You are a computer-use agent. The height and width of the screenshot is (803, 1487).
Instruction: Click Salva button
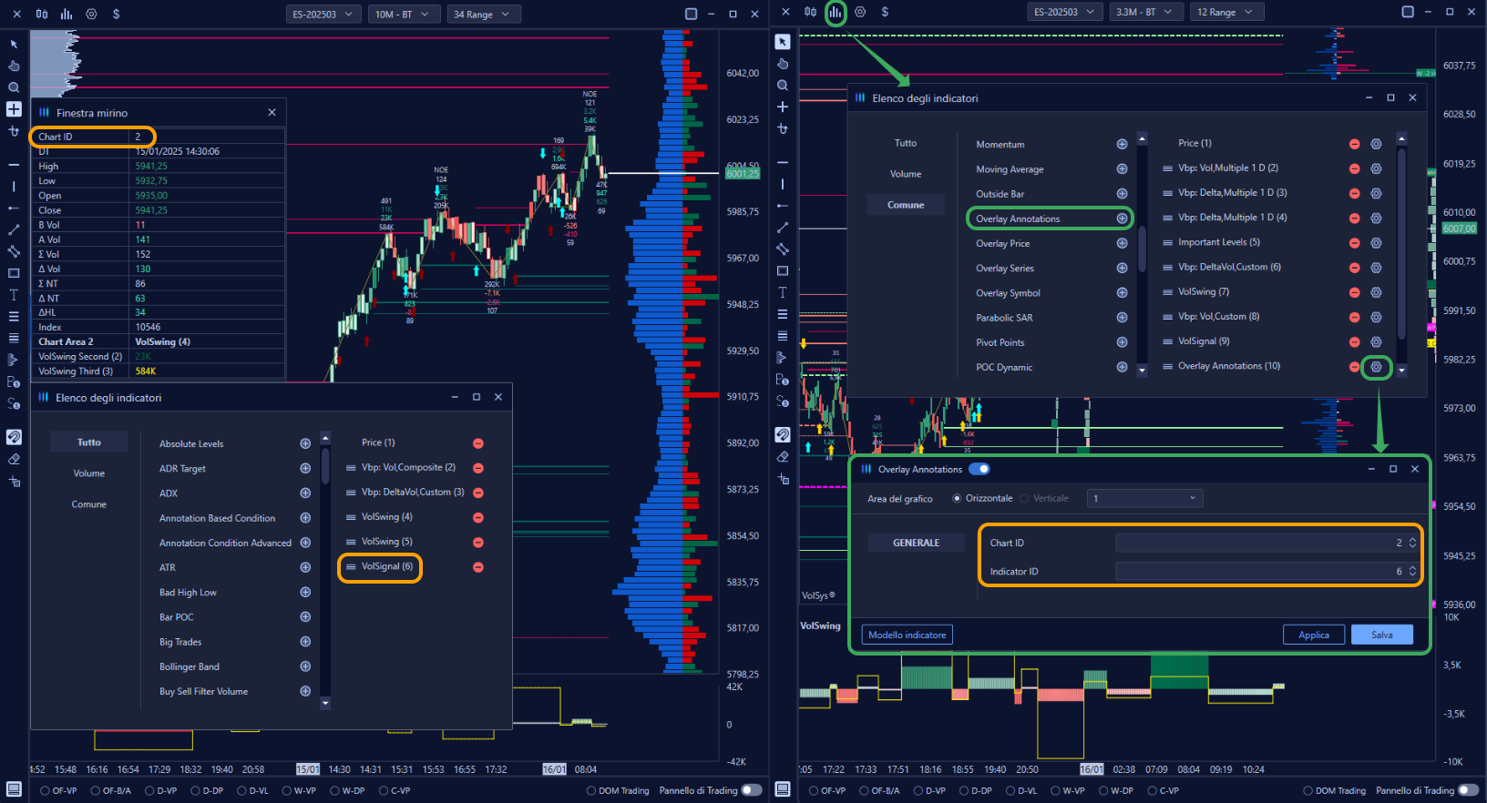click(x=1382, y=635)
